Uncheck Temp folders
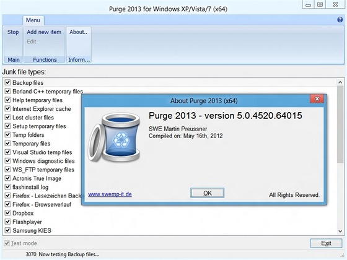 coord(7,135)
